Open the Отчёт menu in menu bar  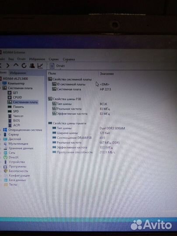[x=21, y=59]
